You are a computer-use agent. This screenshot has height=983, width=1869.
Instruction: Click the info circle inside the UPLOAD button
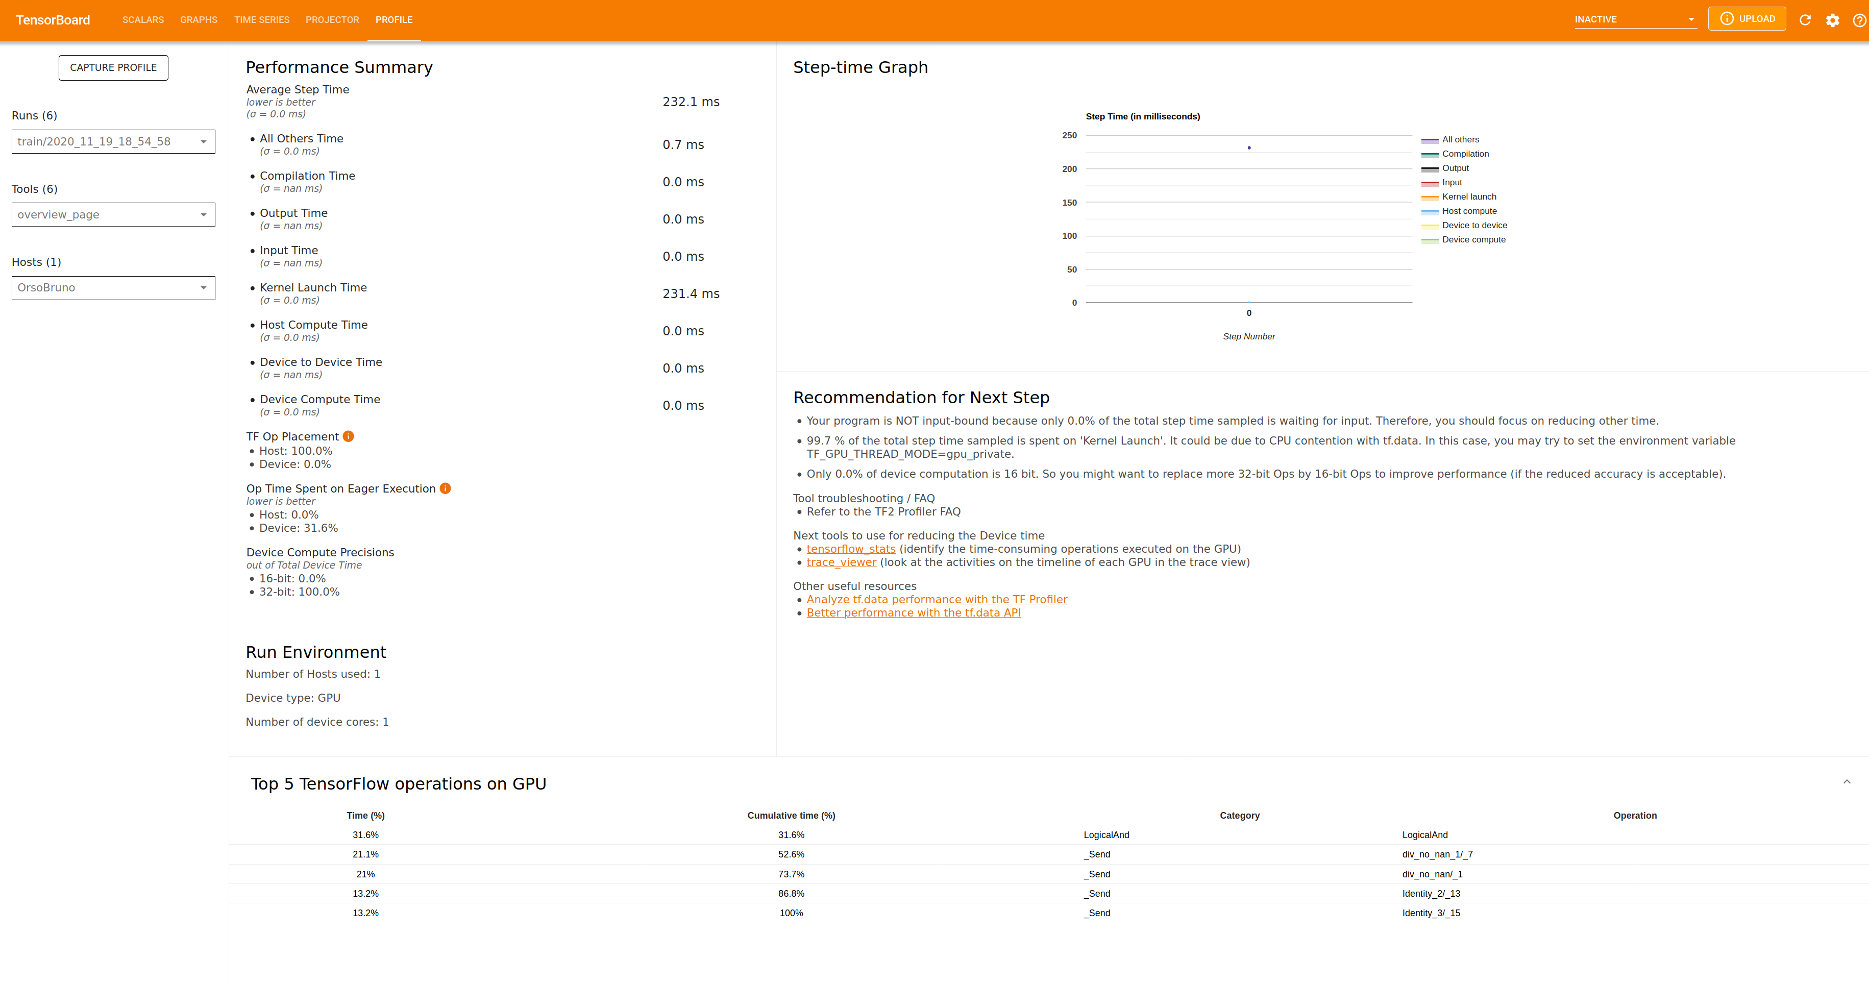coord(1727,19)
